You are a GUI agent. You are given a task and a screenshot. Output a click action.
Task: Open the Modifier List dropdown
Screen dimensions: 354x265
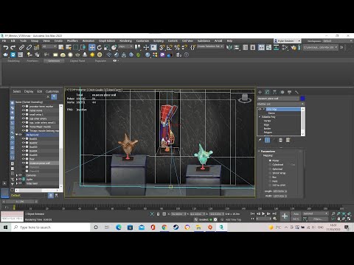tap(281, 104)
